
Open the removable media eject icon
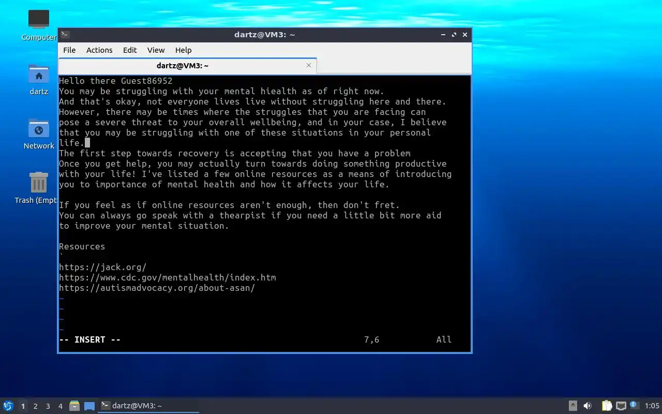point(573,406)
